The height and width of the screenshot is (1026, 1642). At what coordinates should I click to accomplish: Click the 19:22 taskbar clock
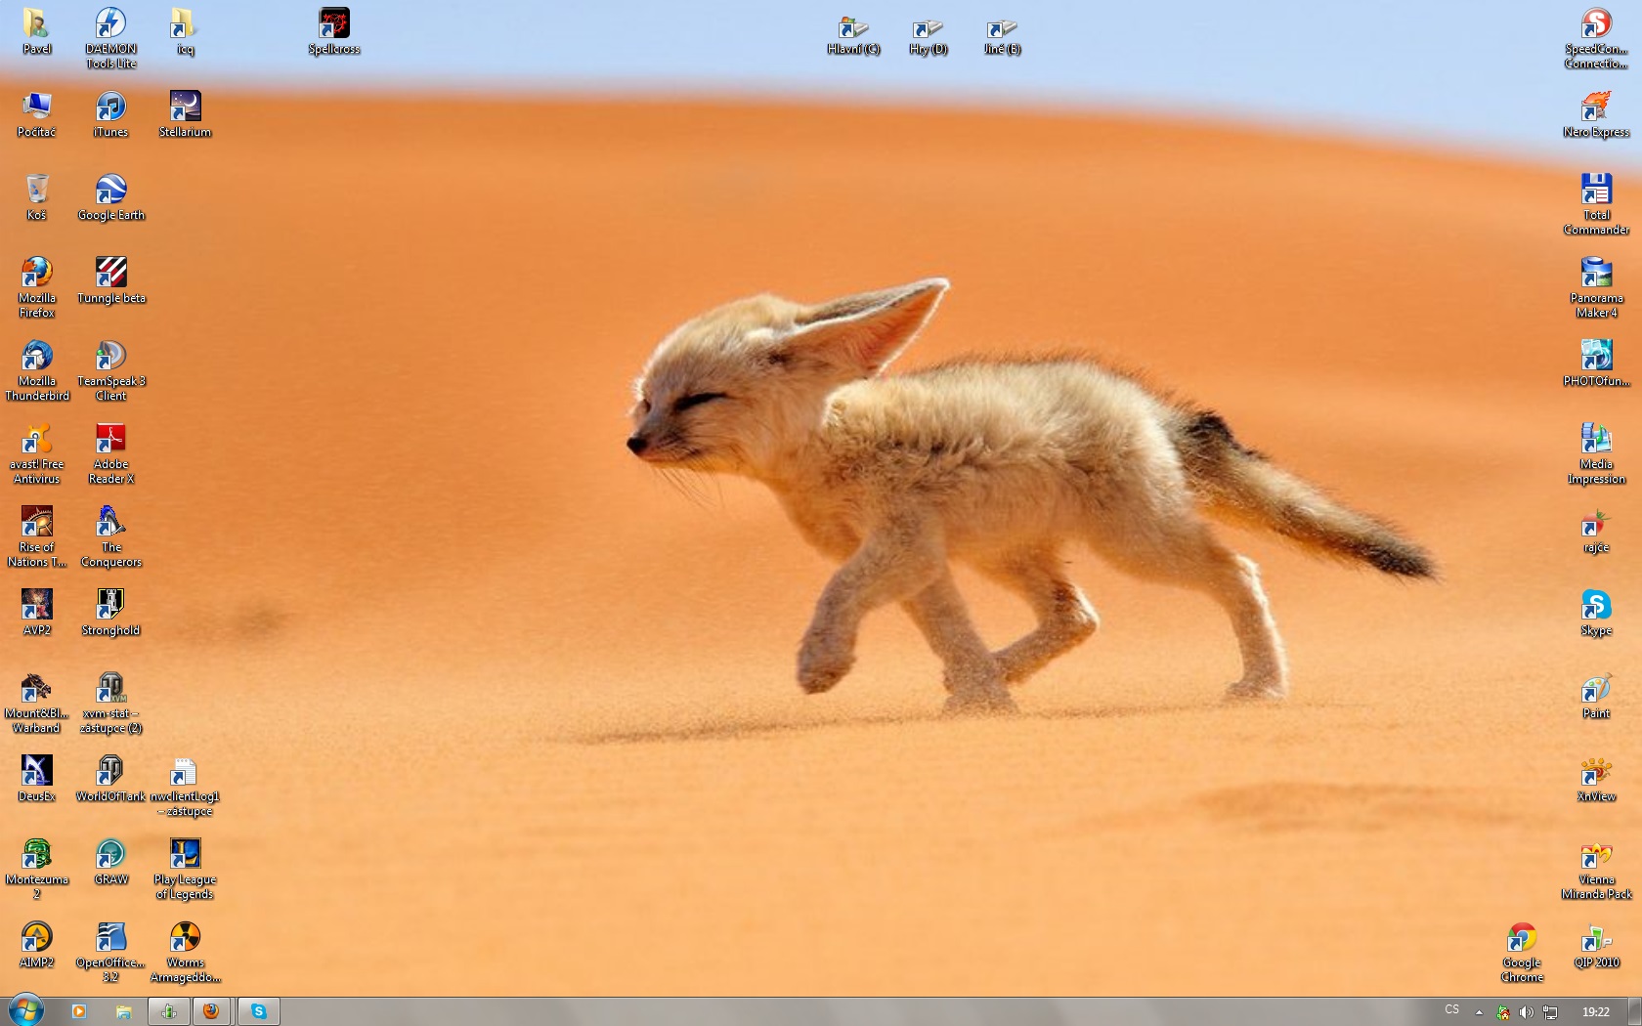pos(1595,1012)
